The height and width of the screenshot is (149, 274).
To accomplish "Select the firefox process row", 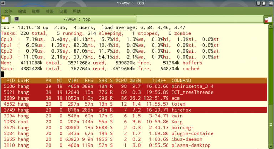I will pos(134,110).
